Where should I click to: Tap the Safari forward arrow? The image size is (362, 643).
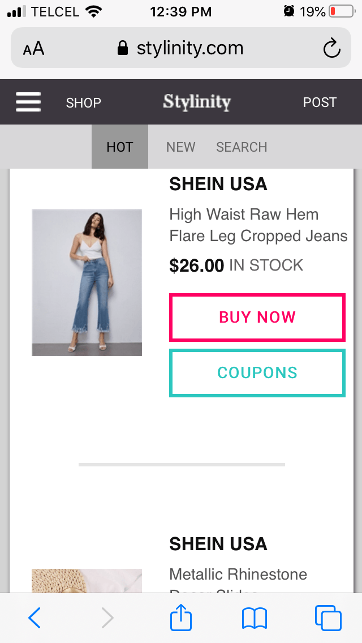pos(107,618)
